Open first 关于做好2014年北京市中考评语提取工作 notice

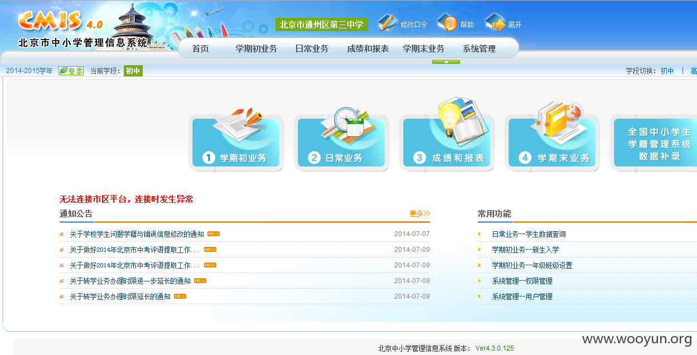click(134, 250)
